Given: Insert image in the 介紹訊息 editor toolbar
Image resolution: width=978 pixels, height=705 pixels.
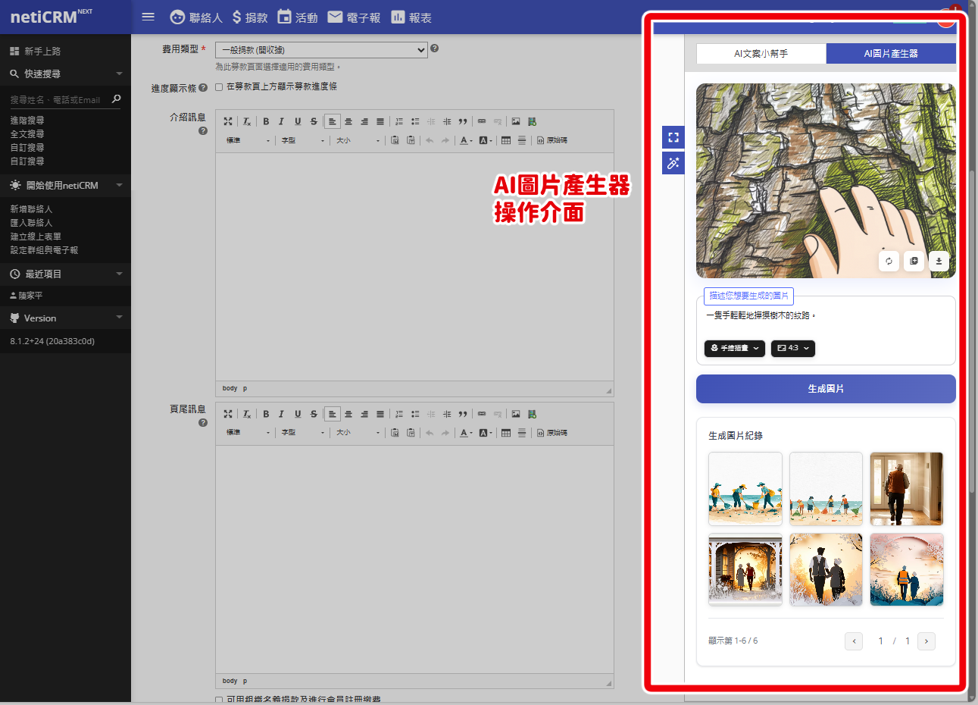Looking at the screenshot, I should pyautogui.click(x=516, y=121).
